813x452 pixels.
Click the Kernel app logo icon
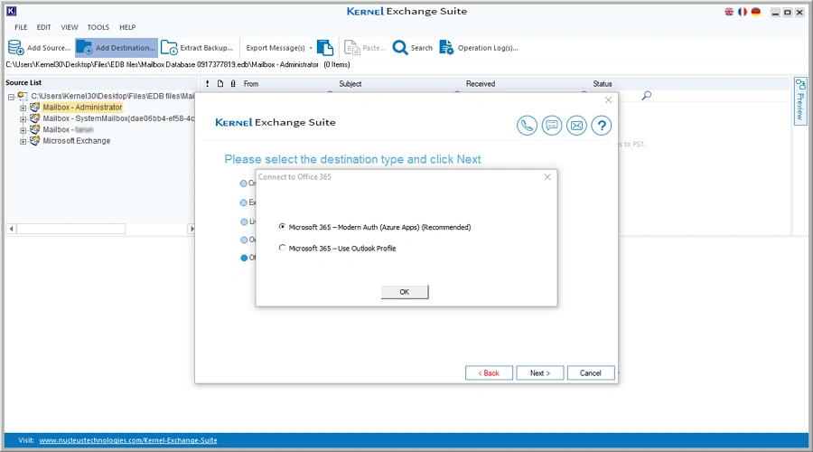[11, 11]
